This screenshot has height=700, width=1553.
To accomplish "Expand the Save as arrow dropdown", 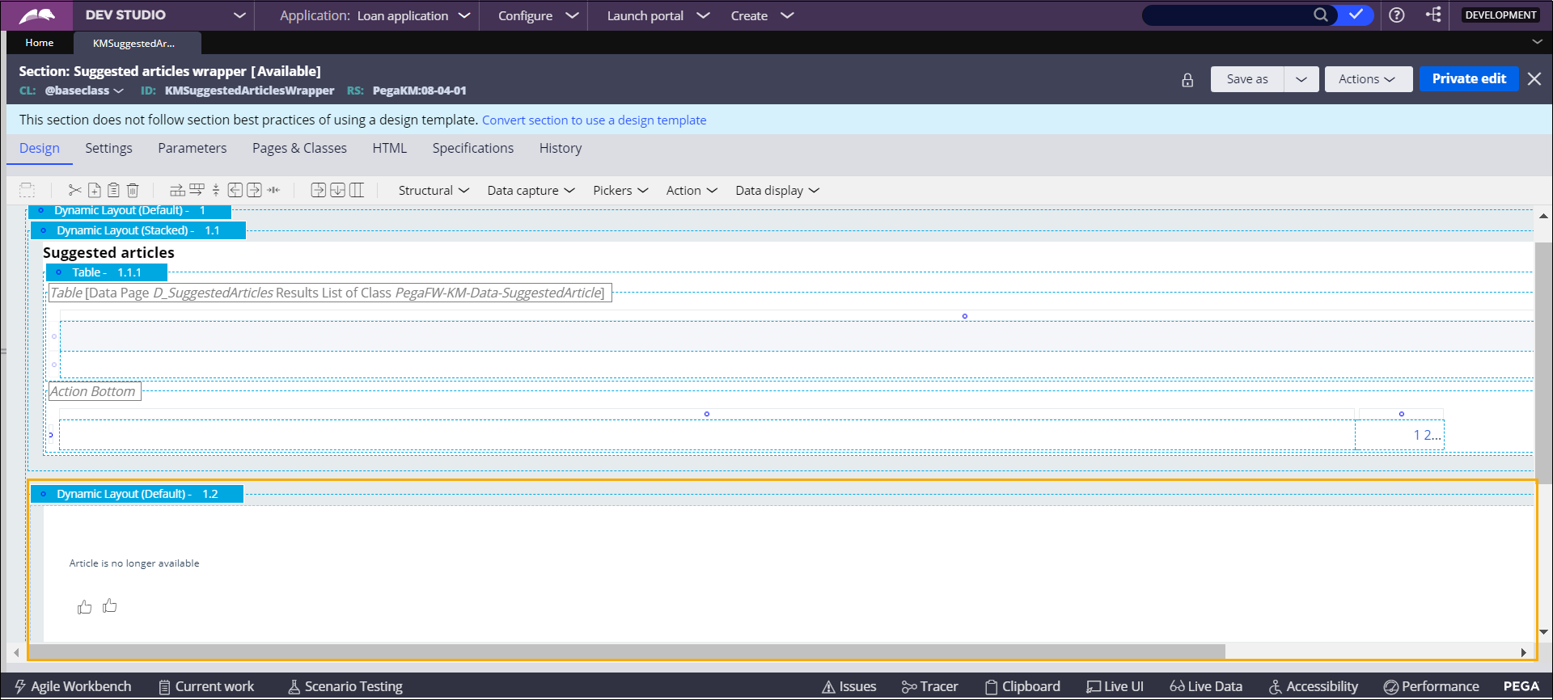I will pos(1301,79).
